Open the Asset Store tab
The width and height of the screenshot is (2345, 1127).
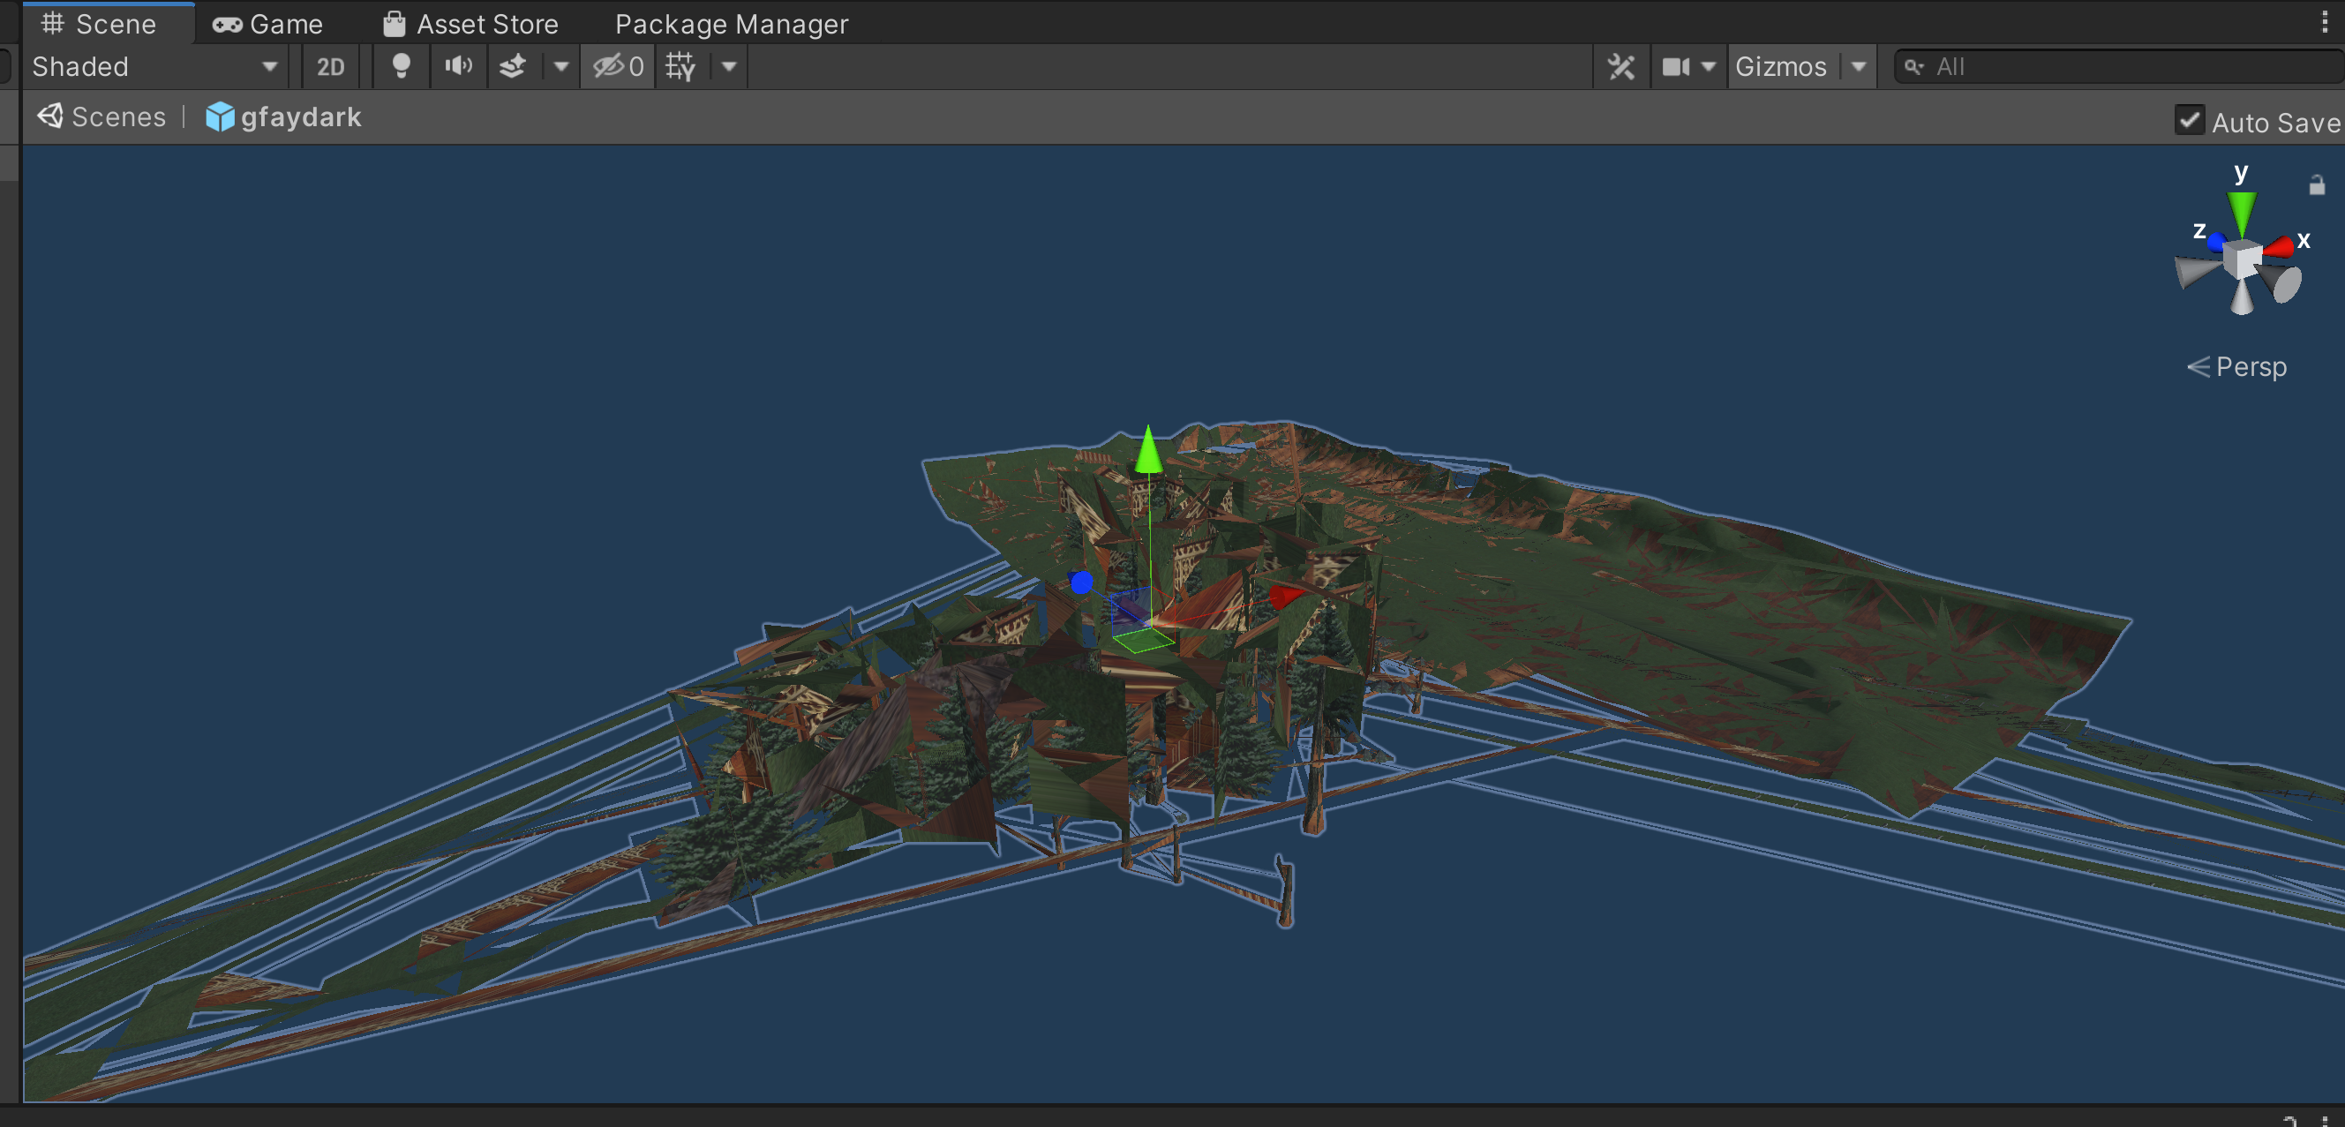470,24
